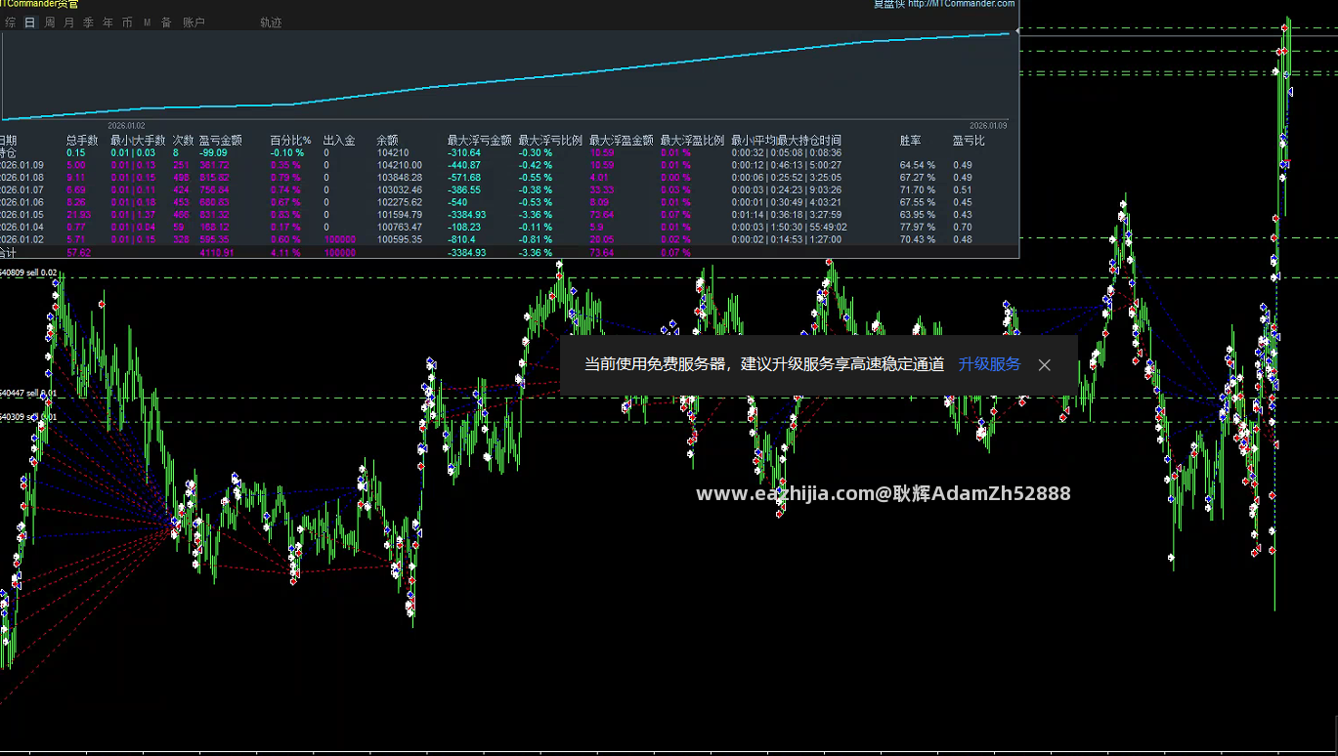This screenshot has height=756, width=1338.
Task: Select the 日 daily statistics tab
Action: [30, 21]
